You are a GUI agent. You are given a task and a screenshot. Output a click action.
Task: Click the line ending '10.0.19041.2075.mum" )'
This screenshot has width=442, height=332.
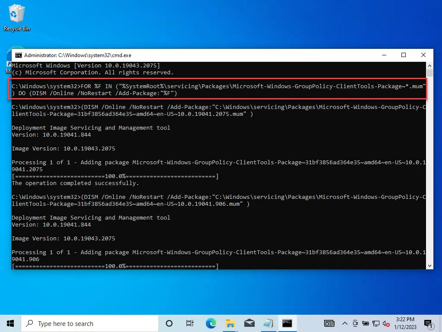[132, 114]
